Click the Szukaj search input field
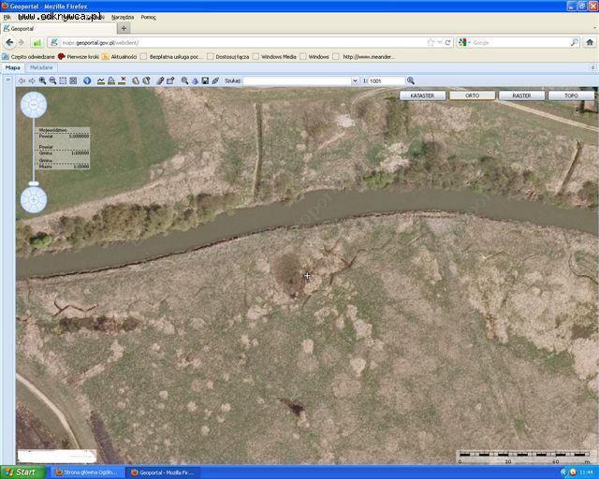This screenshot has height=479, width=599. point(298,81)
